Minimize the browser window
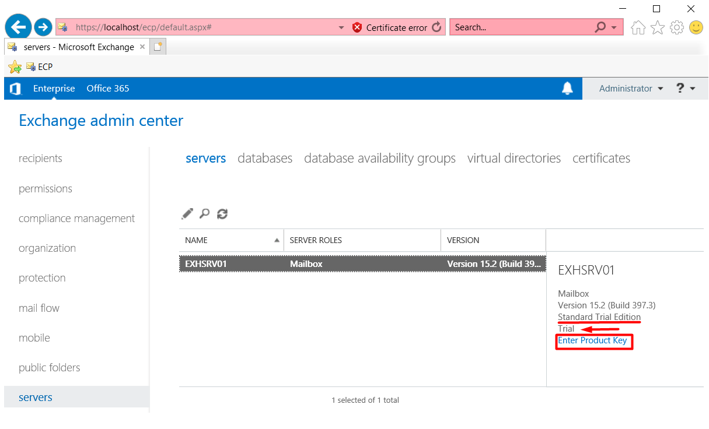Screen dimensions: 709x429 point(622,9)
